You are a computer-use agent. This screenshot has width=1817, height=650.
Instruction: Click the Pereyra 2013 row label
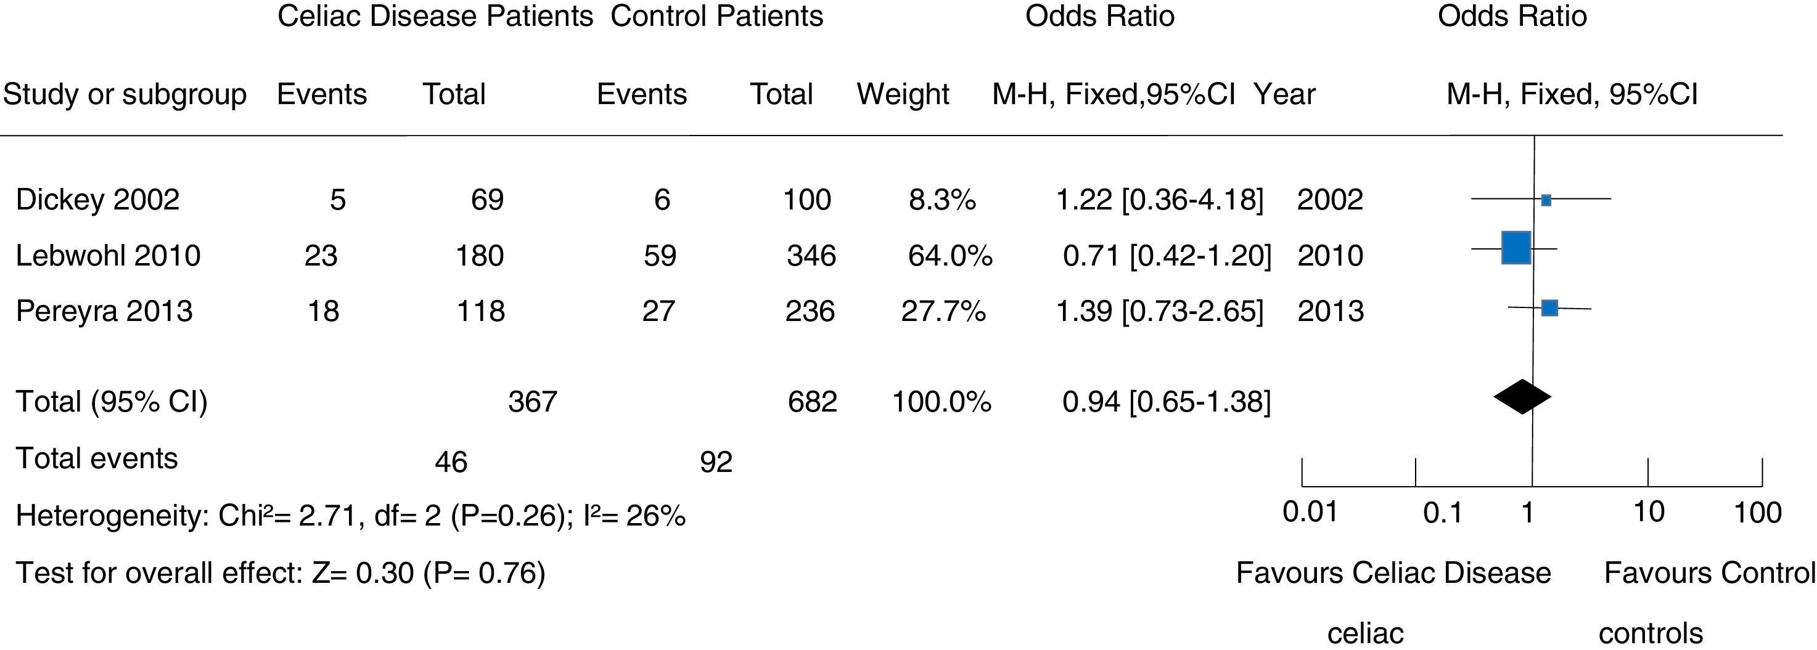point(104,311)
